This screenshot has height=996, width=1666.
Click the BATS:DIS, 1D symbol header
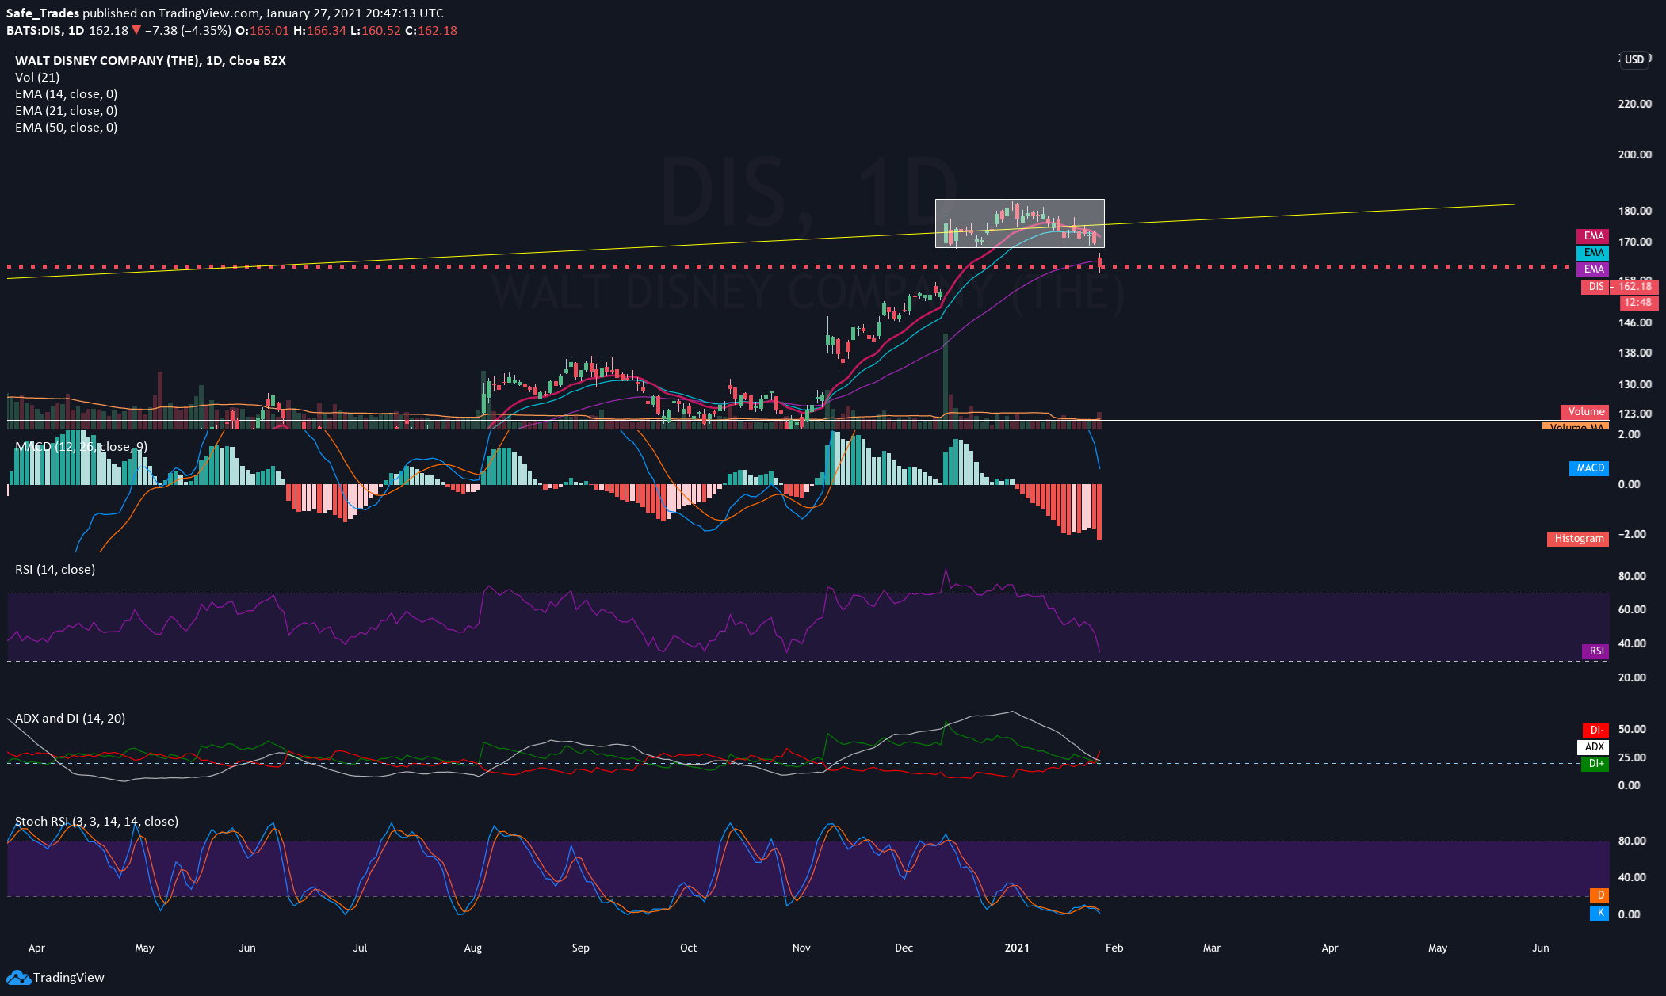[45, 30]
